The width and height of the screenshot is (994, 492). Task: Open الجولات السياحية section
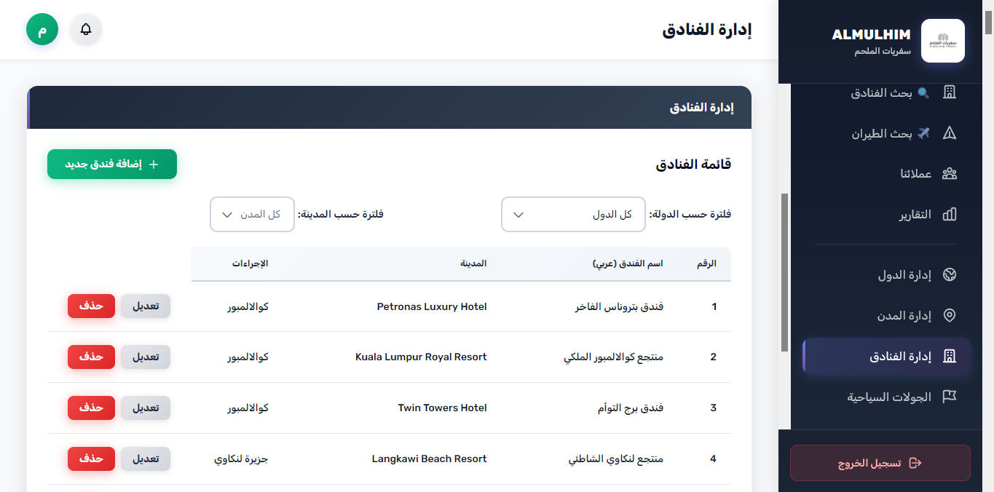pyautogui.click(x=886, y=397)
